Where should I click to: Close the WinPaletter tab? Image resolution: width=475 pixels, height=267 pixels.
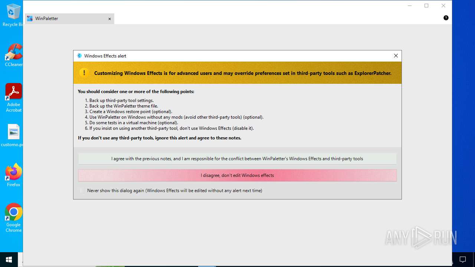pos(109,19)
